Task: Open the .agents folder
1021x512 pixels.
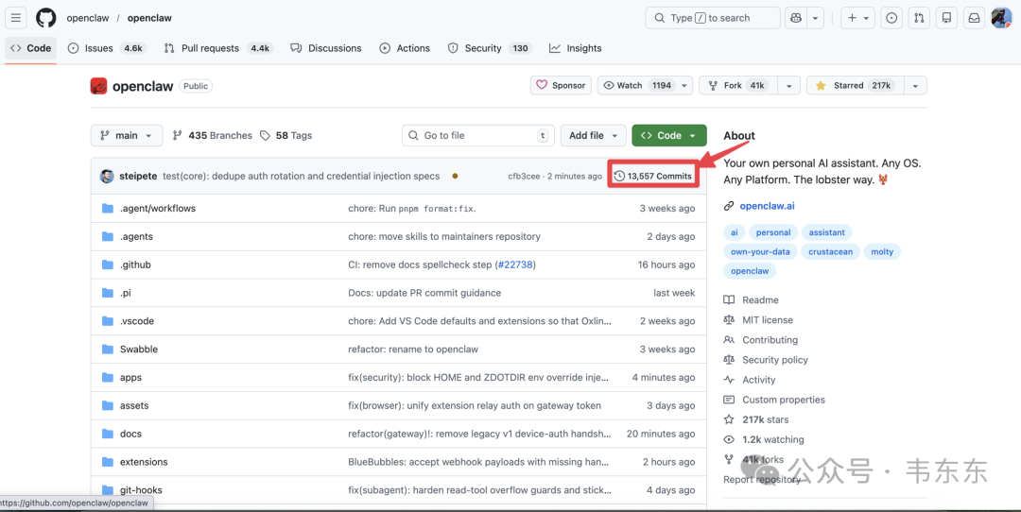Action: (x=136, y=236)
